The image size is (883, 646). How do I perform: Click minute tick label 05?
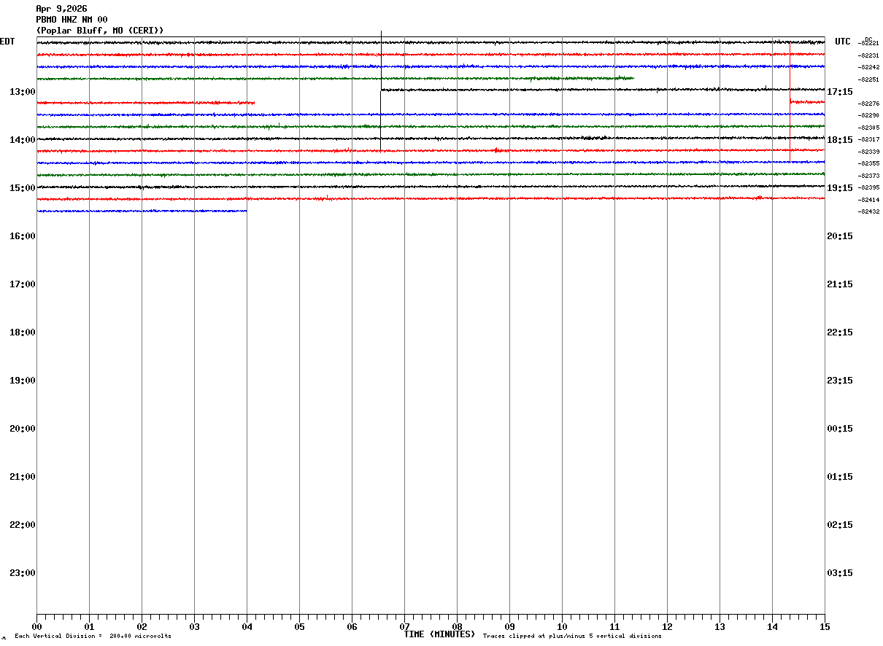299,627
